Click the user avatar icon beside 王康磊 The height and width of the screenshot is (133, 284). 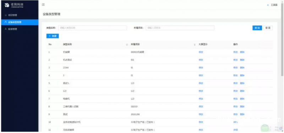pos(268,5)
